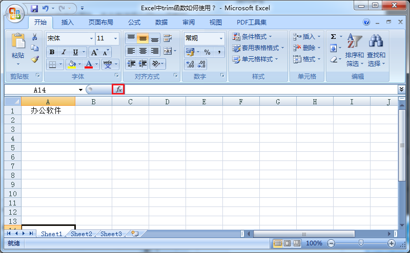Image resolution: width=410 pixels, height=253 pixels.
Task: Open the font size dropdown
Action: [115, 38]
